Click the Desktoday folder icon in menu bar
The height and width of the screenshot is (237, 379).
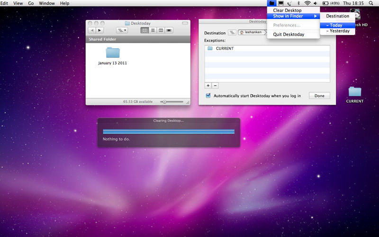coord(271,3)
